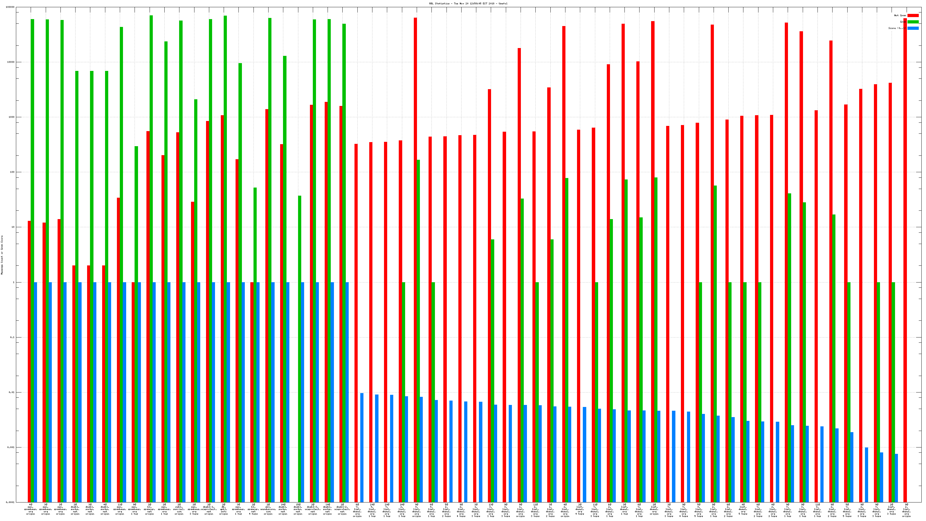This screenshot has width=926, height=521.
Task: Click the zen.spamhaus.org 3 hops label
Action: coord(194,509)
